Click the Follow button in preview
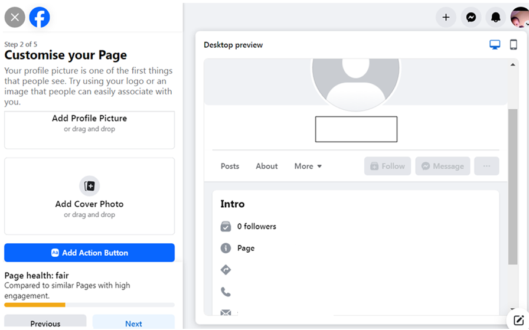The width and height of the screenshot is (529, 330). (388, 166)
